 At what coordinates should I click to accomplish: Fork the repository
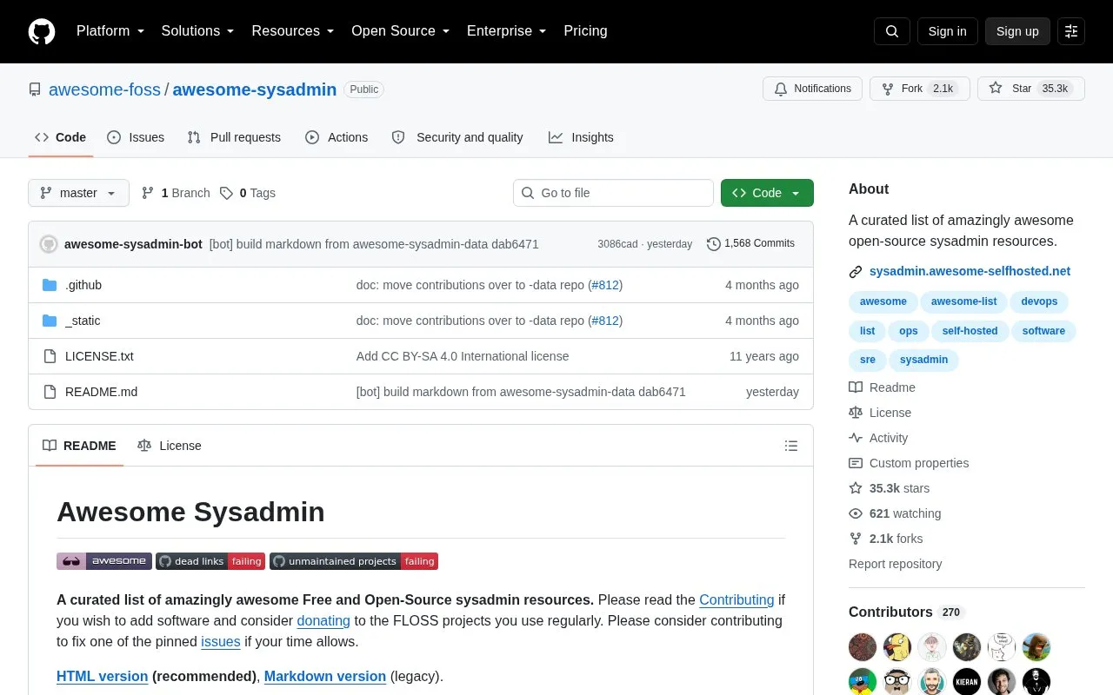[920, 89]
